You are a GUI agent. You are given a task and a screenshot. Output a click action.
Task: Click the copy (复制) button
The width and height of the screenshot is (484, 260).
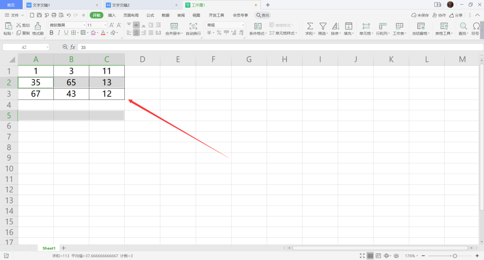click(x=23, y=33)
